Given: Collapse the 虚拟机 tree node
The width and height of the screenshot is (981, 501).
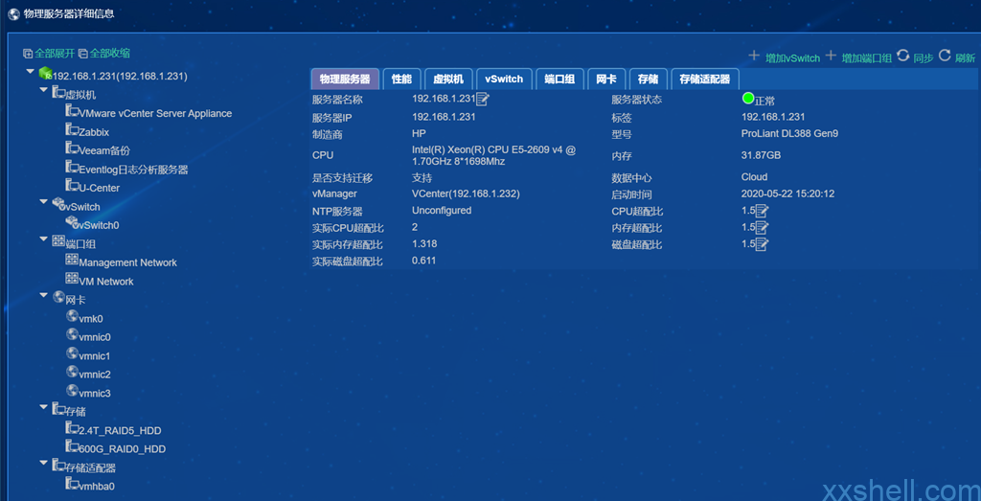Looking at the screenshot, I should tap(44, 91).
